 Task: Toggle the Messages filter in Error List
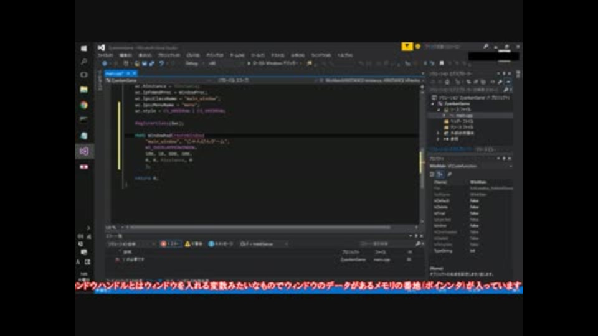coord(221,244)
